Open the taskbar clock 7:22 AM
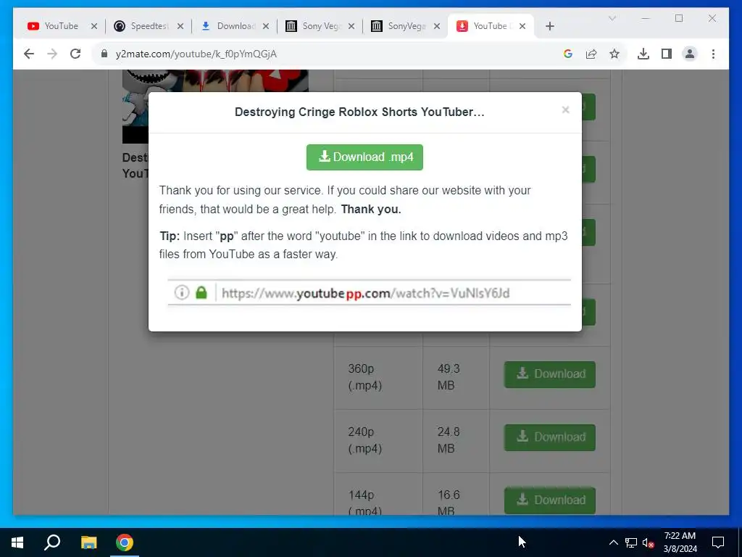Image resolution: width=742 pixels, height=557 pixels. [x=680, y=542]
